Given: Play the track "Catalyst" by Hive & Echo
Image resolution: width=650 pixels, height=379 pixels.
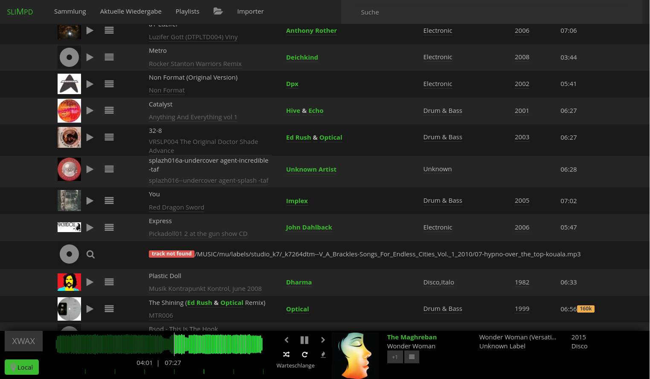Looking at the screenshot, I should [90, 111].
